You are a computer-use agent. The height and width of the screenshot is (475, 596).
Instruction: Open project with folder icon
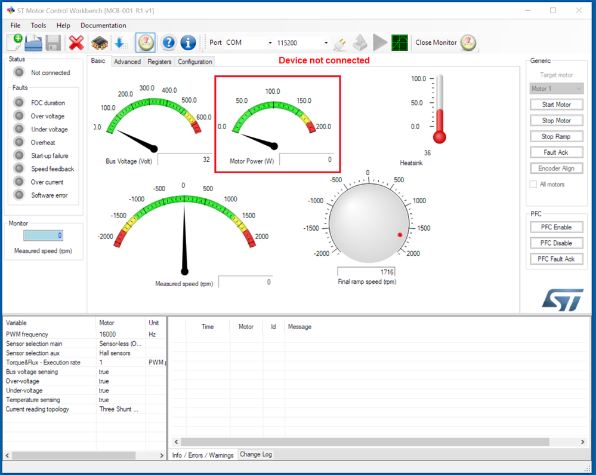[33, 42]
